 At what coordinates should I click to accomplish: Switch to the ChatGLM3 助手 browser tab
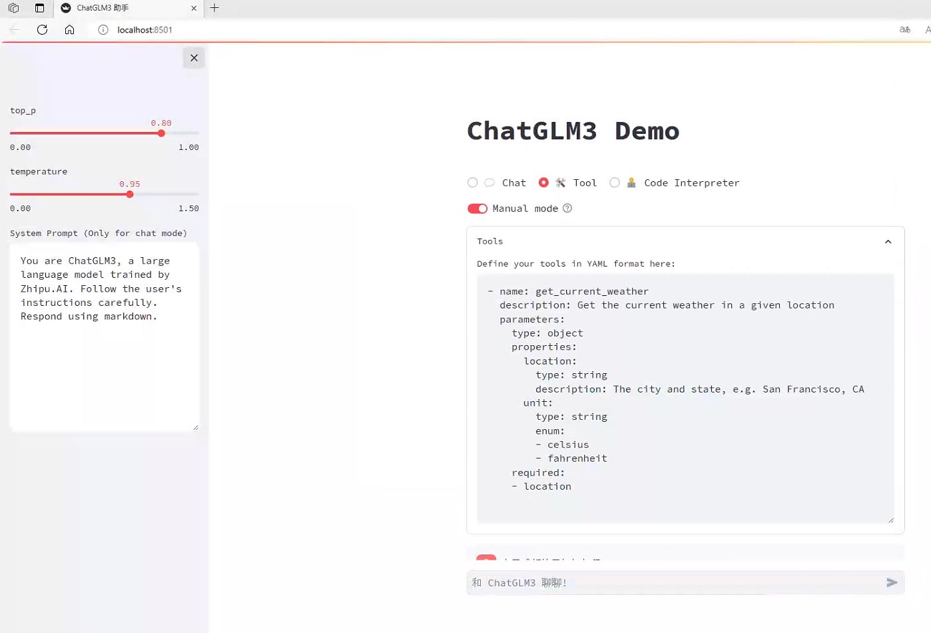pos(129,8)
